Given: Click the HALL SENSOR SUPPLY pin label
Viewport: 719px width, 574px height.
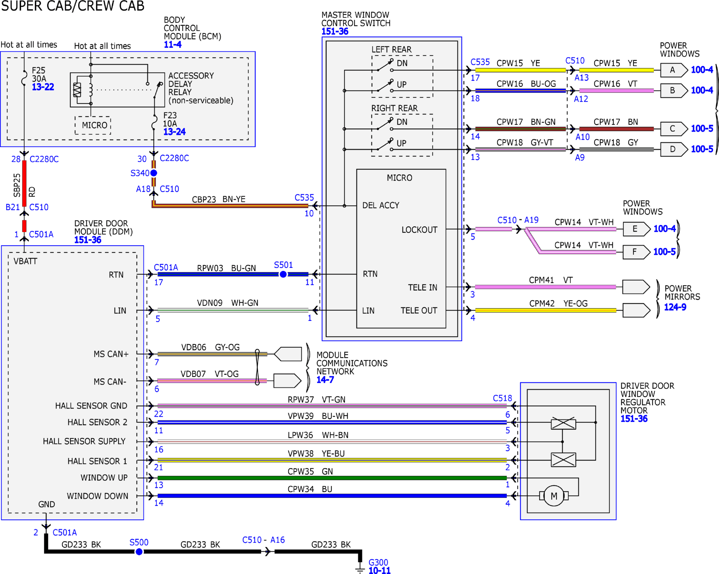Looking at the screenshot, I should (x=84, y=442).
